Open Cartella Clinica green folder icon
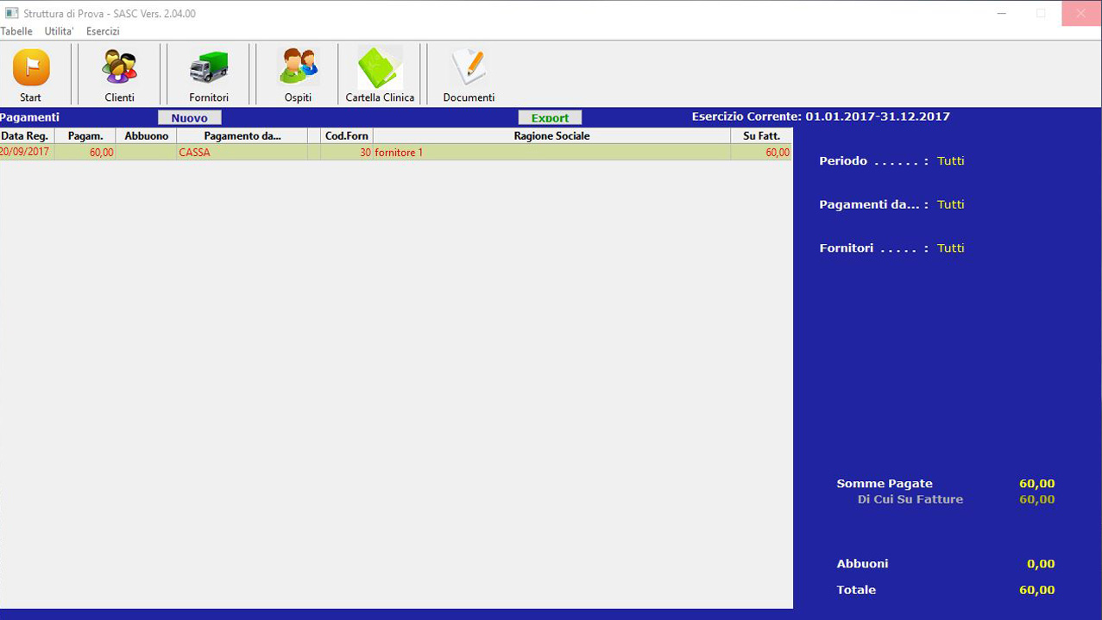 coord(380,67)
